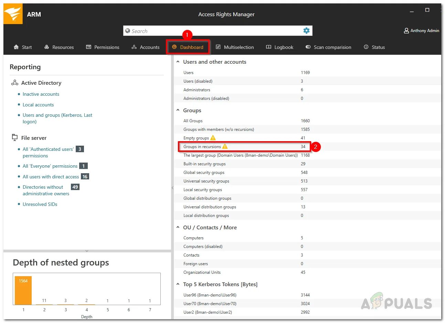Select Universal distribution groups row

pos(307,207)
